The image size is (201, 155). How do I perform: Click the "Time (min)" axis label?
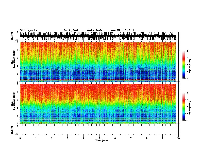point(102,141)
